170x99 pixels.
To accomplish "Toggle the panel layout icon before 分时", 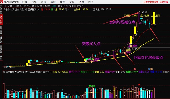I will (x=5, y=6).
